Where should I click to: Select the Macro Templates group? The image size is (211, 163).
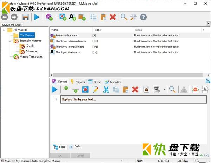[x=31, y=56]
